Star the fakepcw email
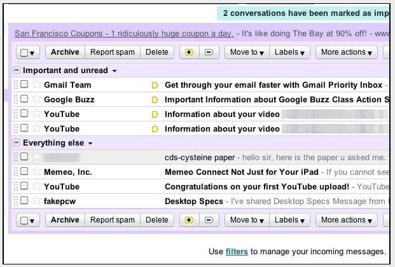Image resolution: width=395 pixels, height=267 pixels. click(x=36, y=201)
